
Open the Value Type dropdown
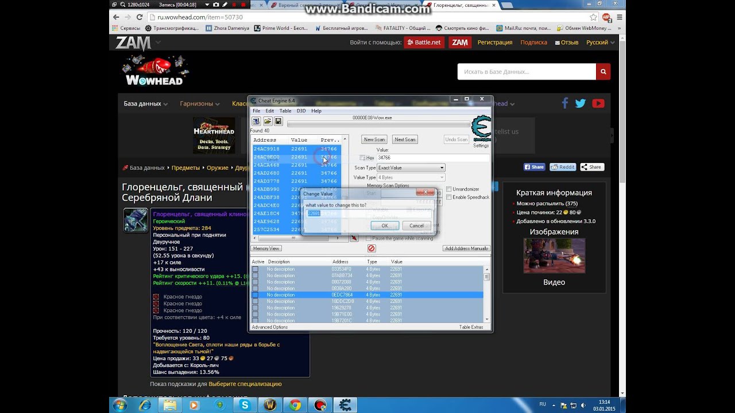[x=411, y=177]
